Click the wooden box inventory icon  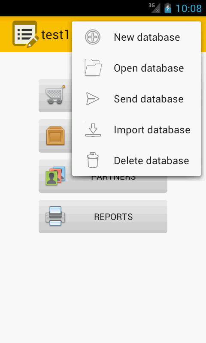pyautogui.click(x=55, y=136)
